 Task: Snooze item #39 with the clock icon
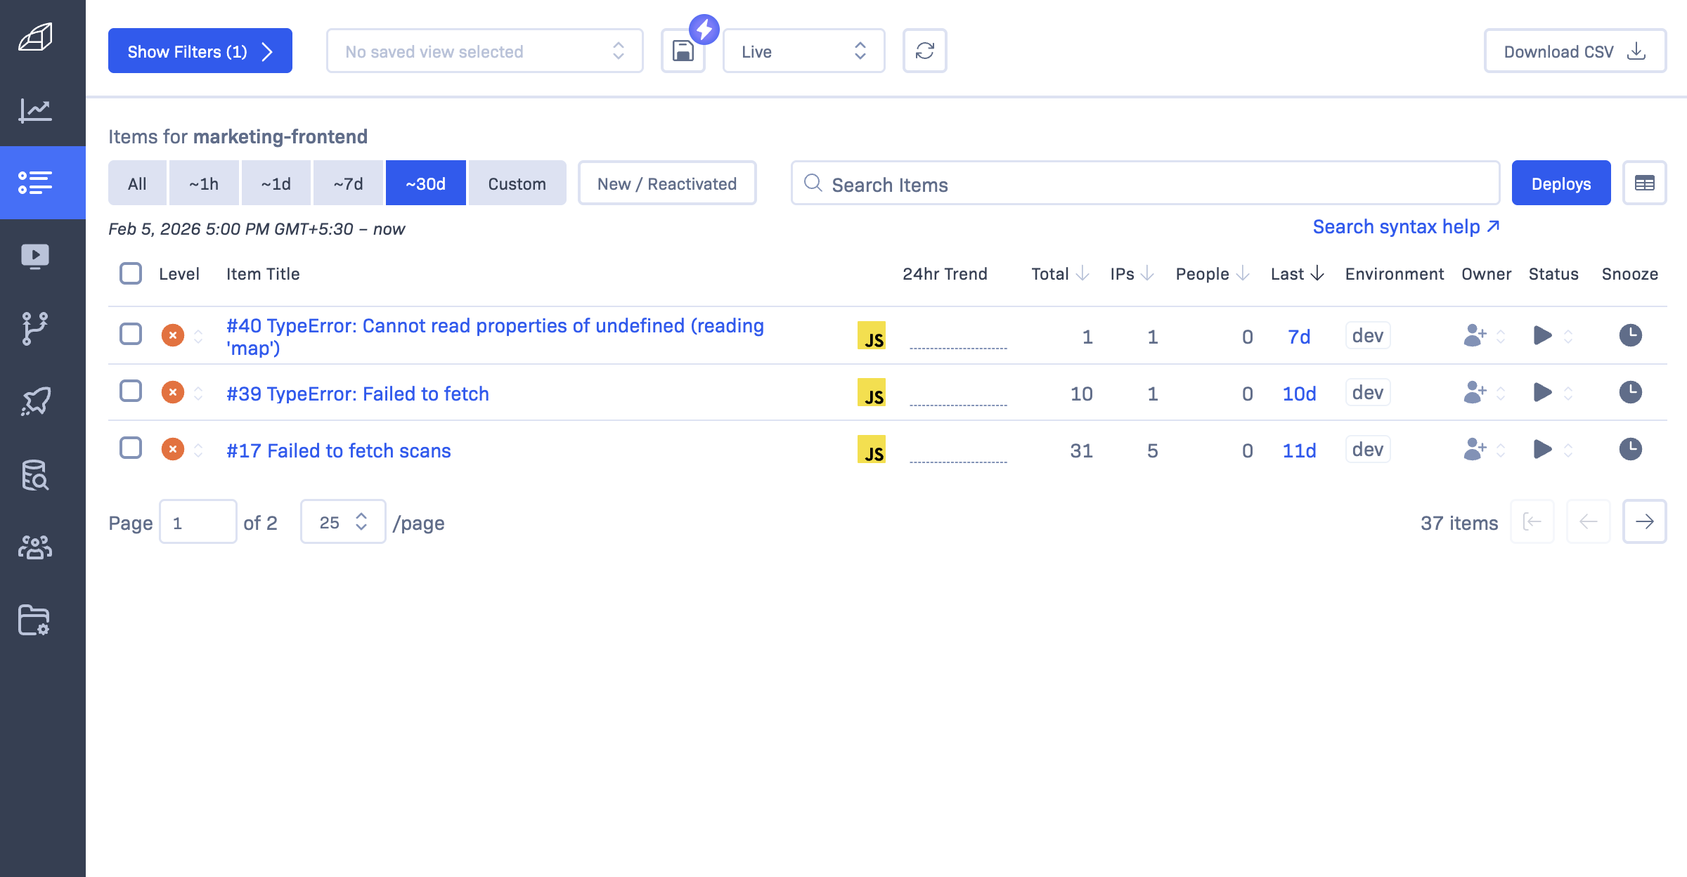pyautogui.click(x=1630, y=392)
